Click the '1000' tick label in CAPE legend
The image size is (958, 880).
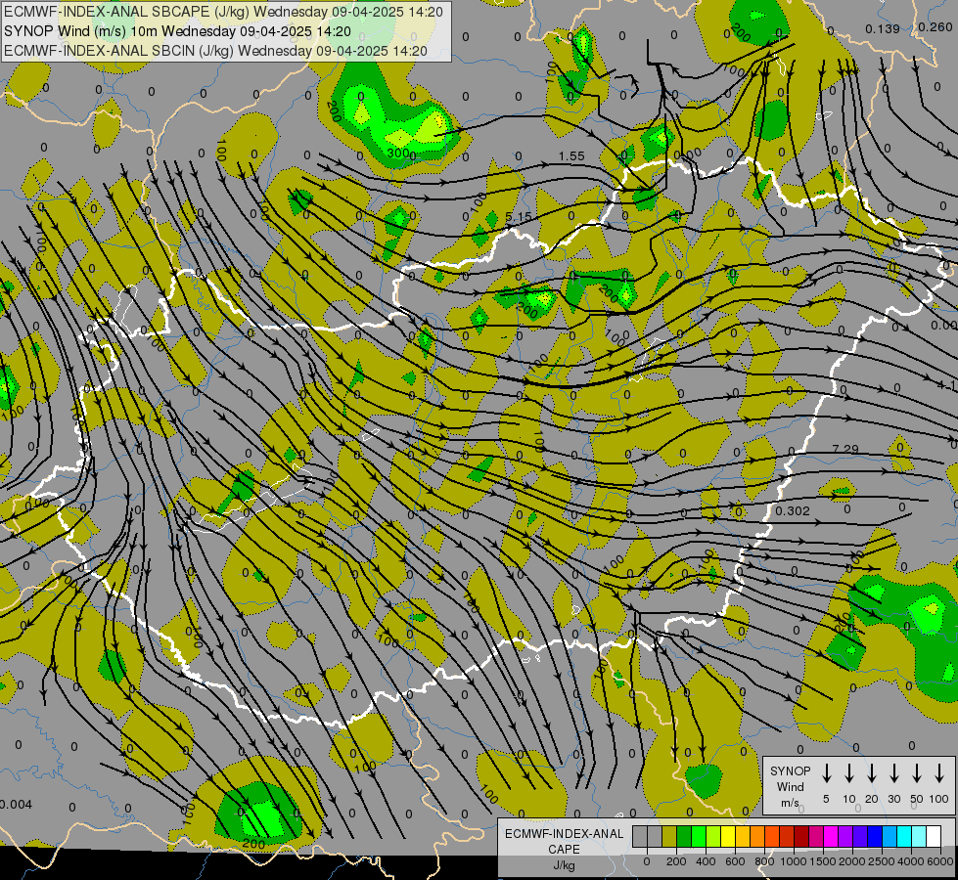[x=794, y=861]
